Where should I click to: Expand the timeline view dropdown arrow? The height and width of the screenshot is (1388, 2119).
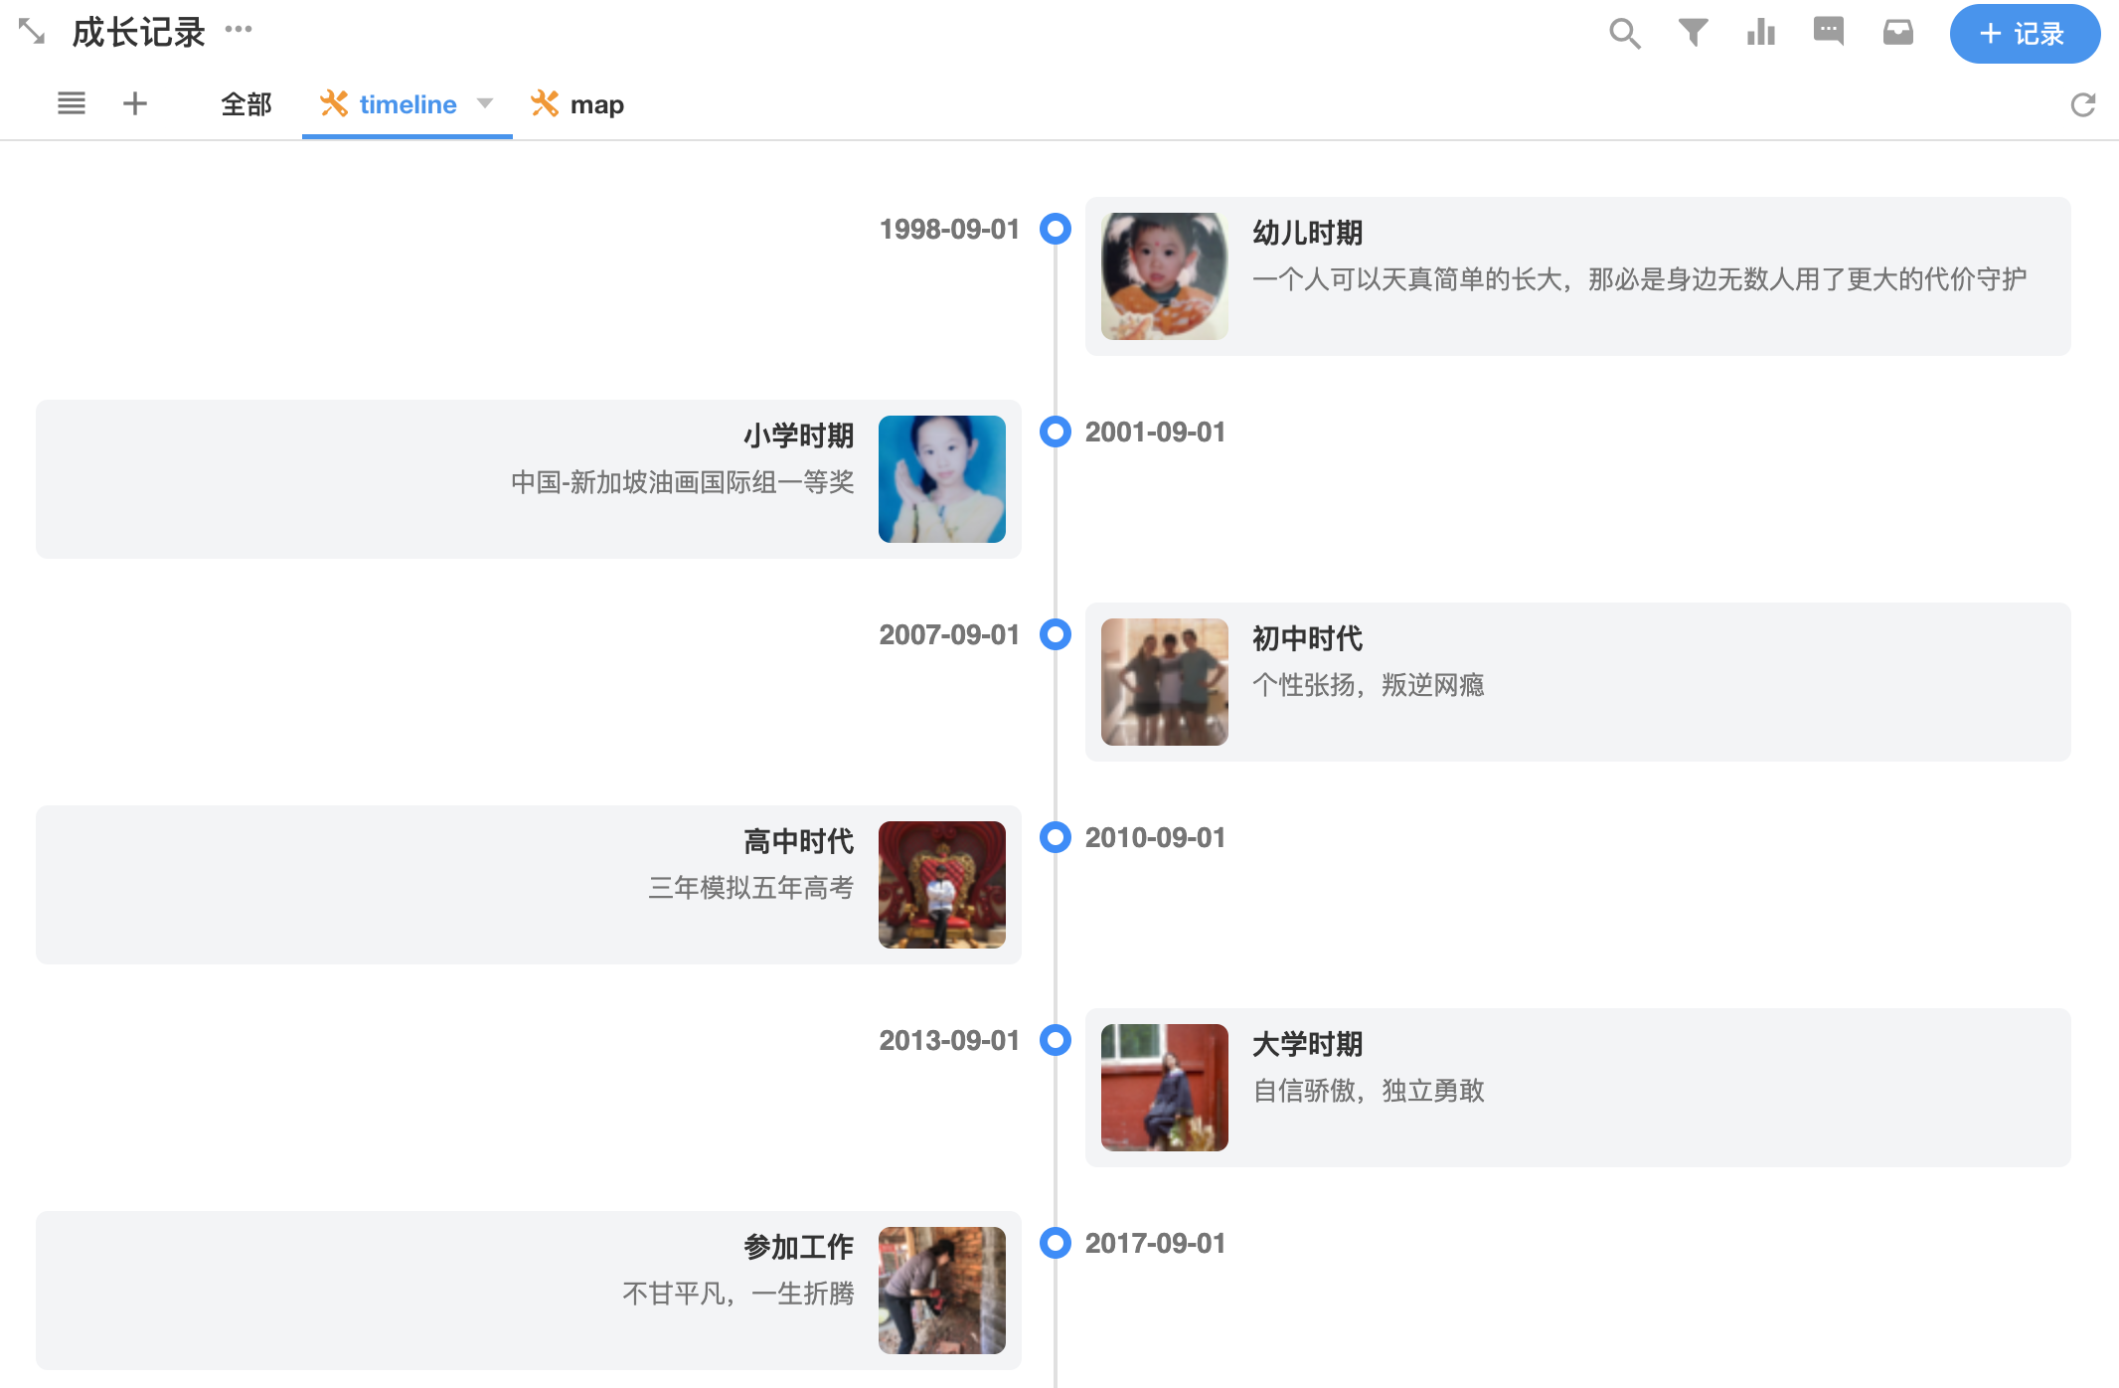click(485, 103)
